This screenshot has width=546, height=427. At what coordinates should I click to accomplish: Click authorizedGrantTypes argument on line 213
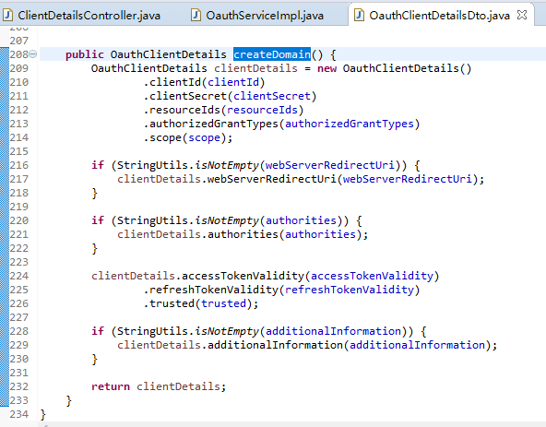(x=350, y=124)
